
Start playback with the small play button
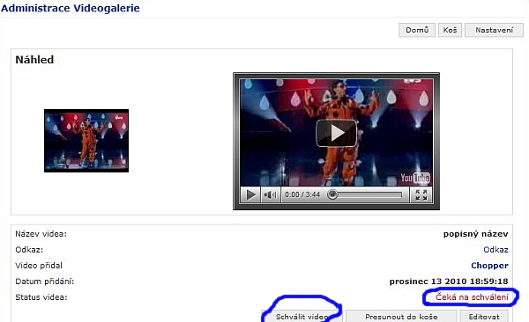250,194
